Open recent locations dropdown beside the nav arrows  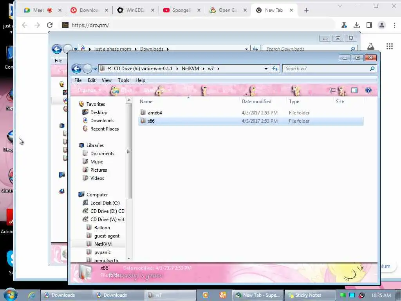[x=95, y=69]
